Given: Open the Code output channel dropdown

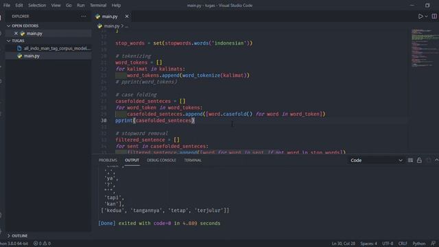Looking at the screenshot, I should pos(376,160).
